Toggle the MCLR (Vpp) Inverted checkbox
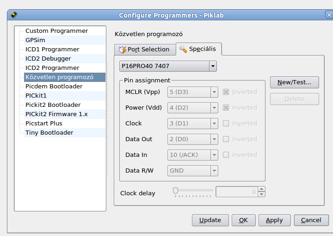 point(226,92)
